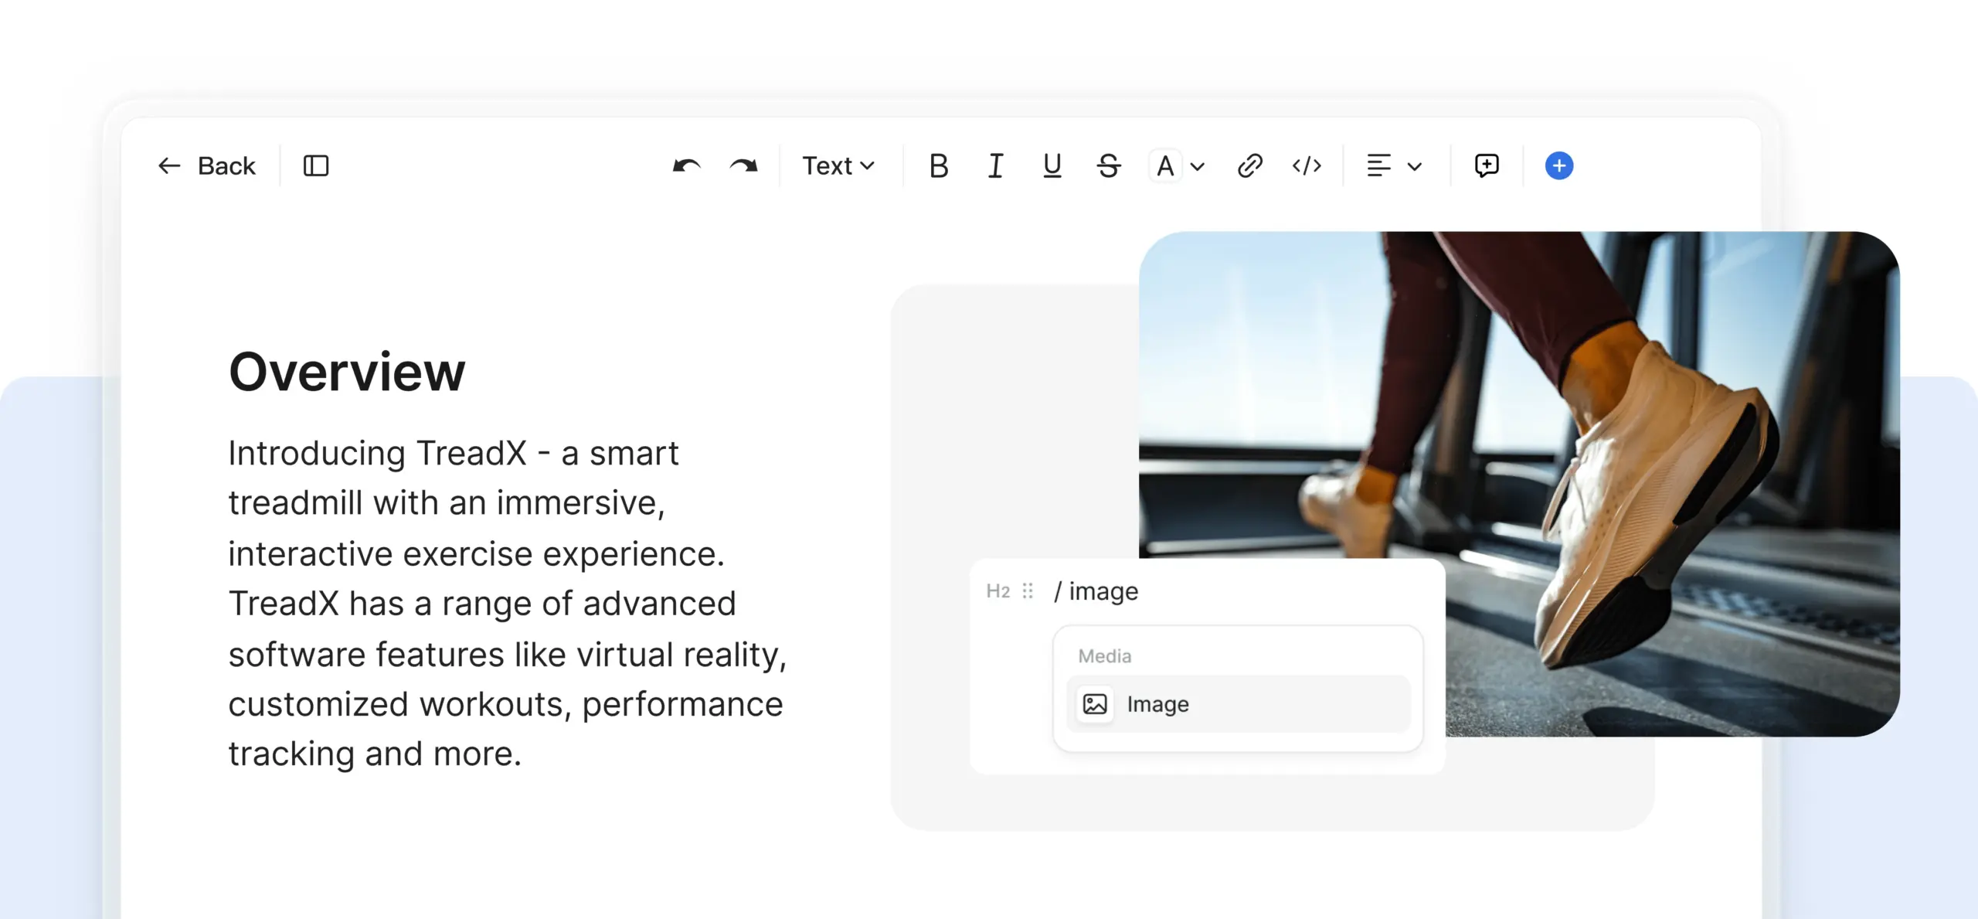Add a comment with speech bubble icon

point(1487,165)
